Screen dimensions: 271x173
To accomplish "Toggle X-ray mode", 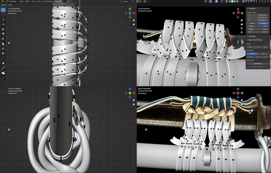I will coord(227,1).
